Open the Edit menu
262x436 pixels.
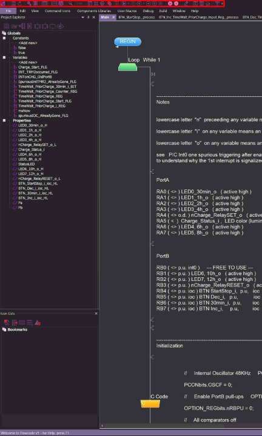click(22, 11)
